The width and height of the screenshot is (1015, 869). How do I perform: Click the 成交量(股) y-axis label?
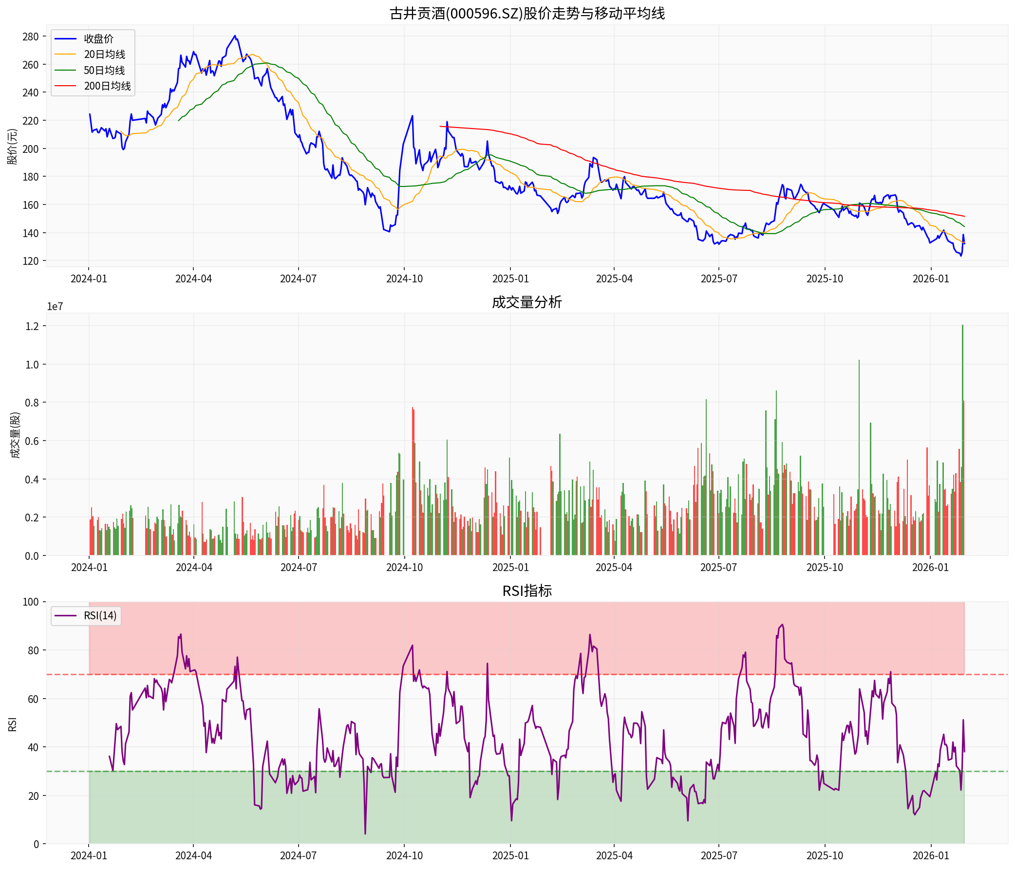[16, 435]
